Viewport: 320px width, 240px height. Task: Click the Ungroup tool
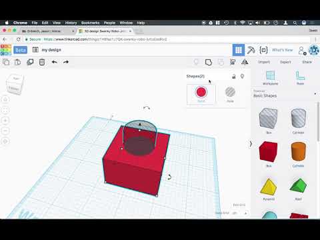221,62
